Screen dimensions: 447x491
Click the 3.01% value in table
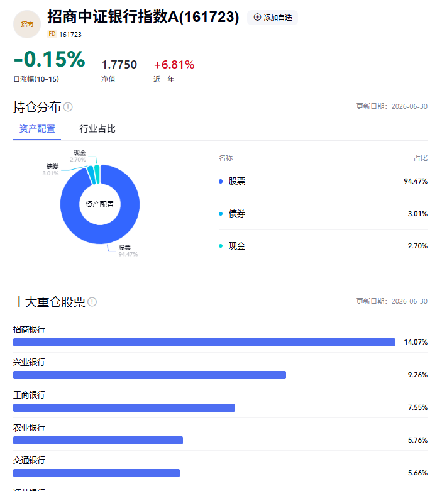tap(417, 214)
